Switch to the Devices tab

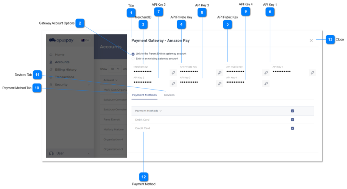[169, 95]
